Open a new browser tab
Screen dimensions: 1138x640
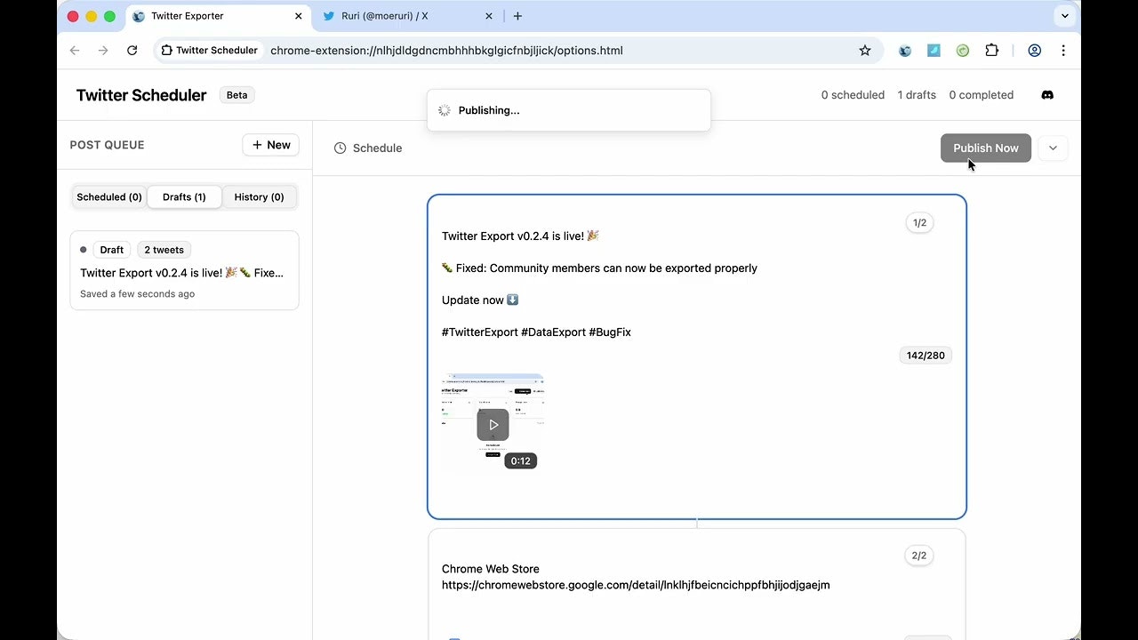[517, 16]
